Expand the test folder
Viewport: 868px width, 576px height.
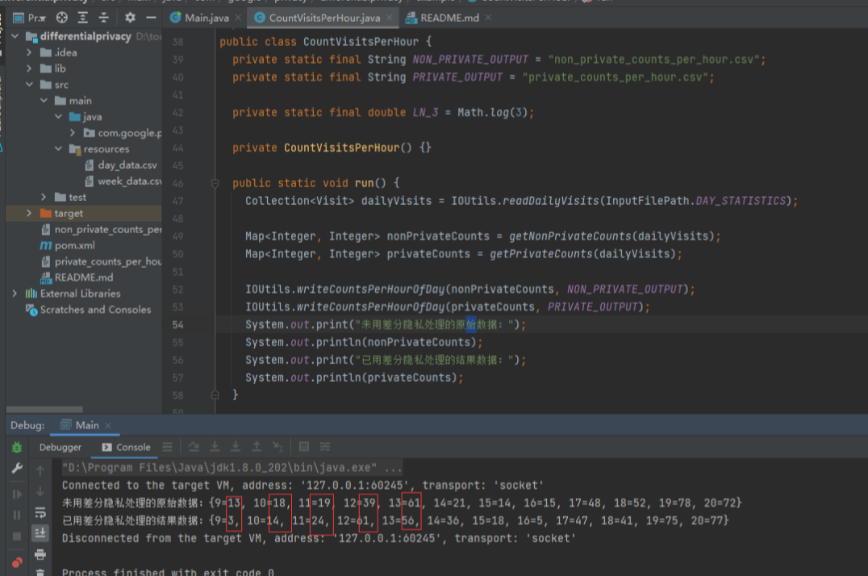44,197
